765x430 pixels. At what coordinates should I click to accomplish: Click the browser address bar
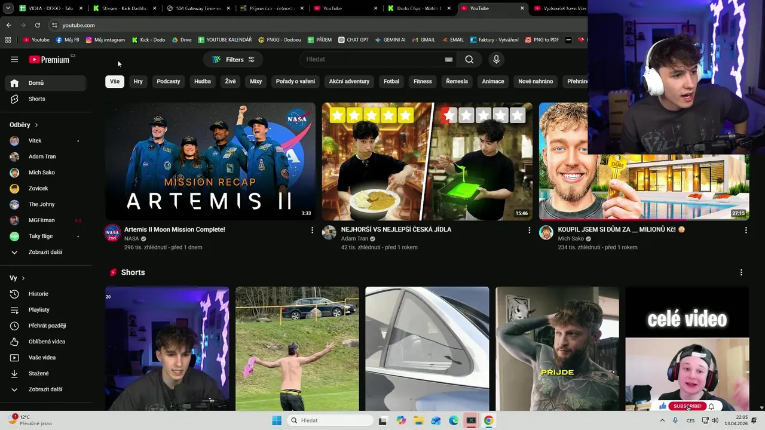click(317, 25)
